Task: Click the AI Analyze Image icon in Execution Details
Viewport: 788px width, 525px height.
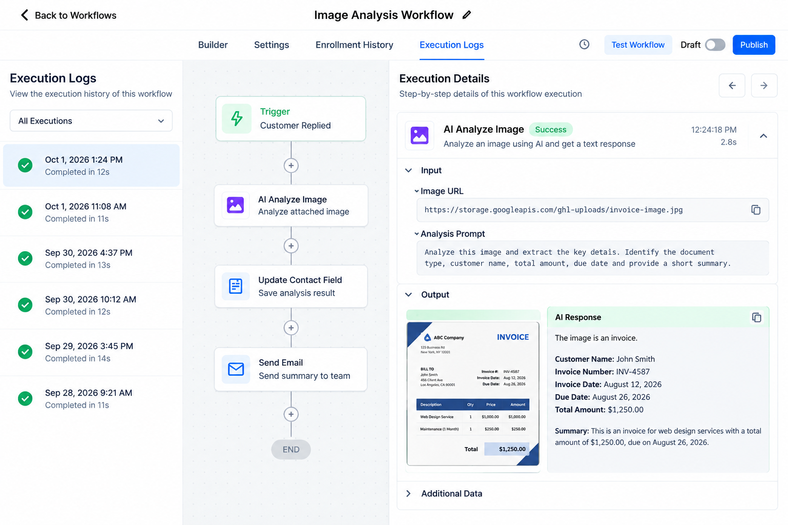Action: (x=420, y=136)
